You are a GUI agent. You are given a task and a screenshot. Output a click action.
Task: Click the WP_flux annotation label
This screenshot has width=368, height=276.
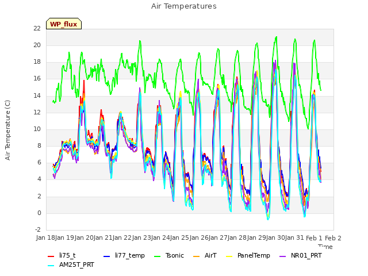coord(64,24)
